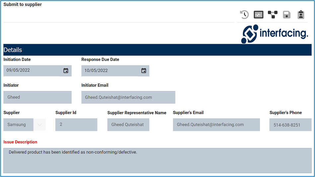Screen dimensions: 315x177
Task: Open the Initiation Date calendar picker
Action: pyautogui.click(x=66, y=70)
